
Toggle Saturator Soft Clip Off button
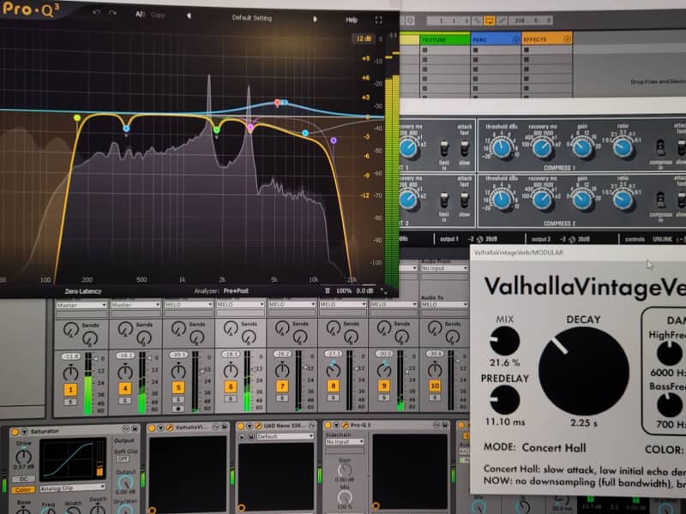[123, 459]
